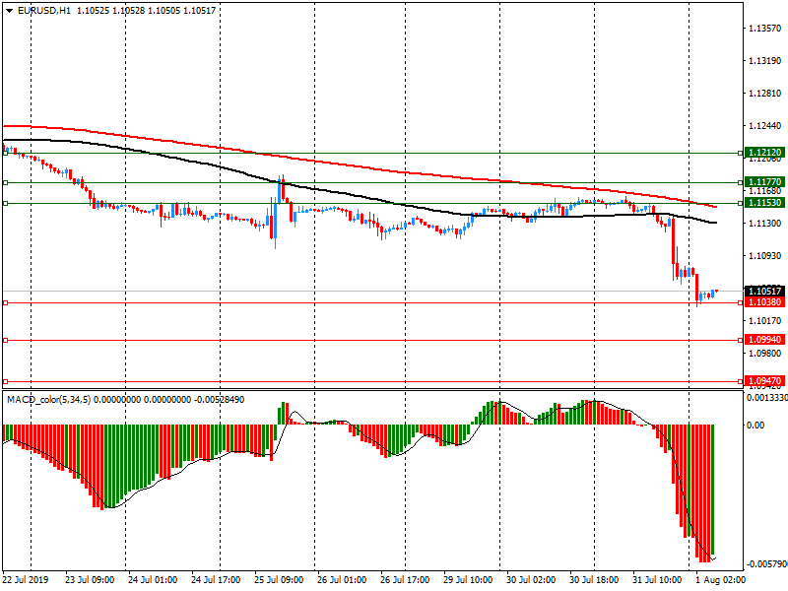Click the 26 Jul 17:00 time label
This screenshot has height=591, width=788.
click(405, 580)
